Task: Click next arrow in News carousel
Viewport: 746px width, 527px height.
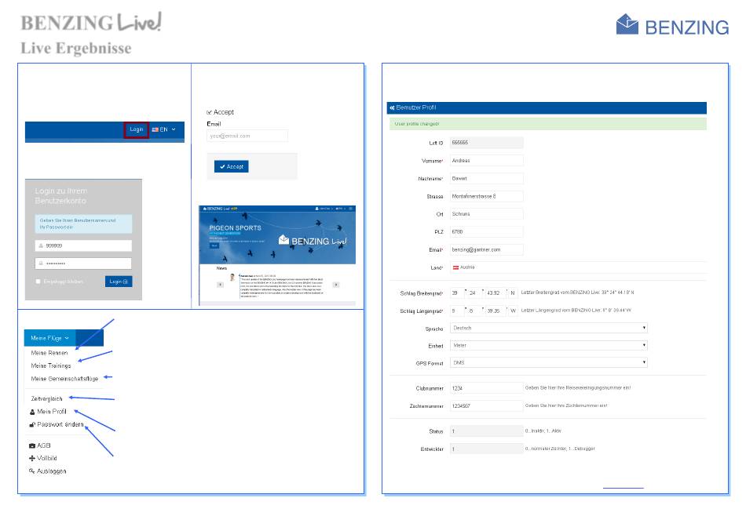Action: tap(336, 285)
